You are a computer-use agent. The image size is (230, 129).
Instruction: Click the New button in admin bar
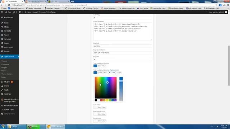coord(28,12)
